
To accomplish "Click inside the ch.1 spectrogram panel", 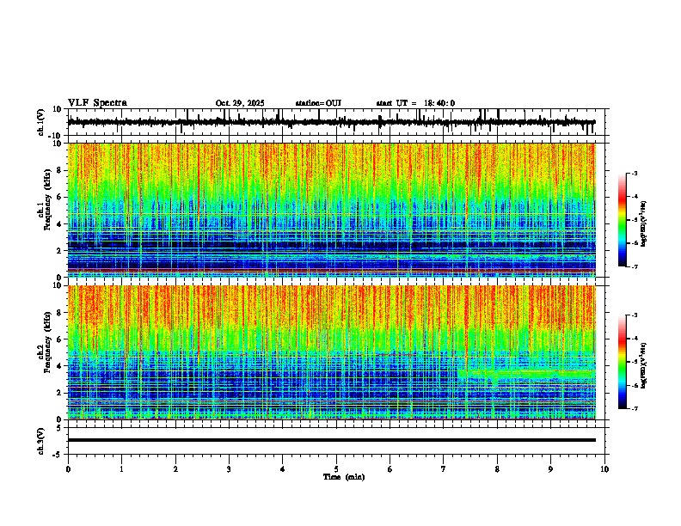I will (x=331, y=210).
